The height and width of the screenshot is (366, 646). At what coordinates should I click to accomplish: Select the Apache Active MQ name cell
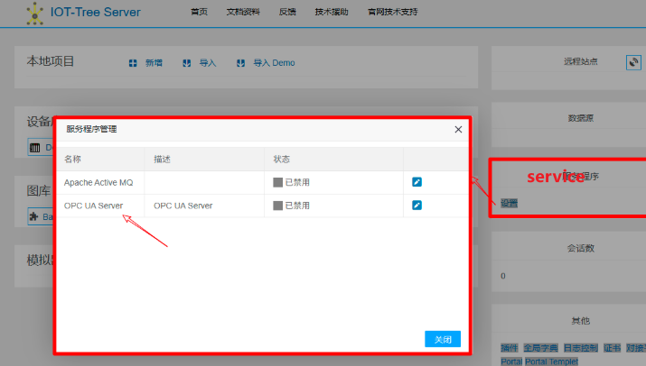[98, 183]
